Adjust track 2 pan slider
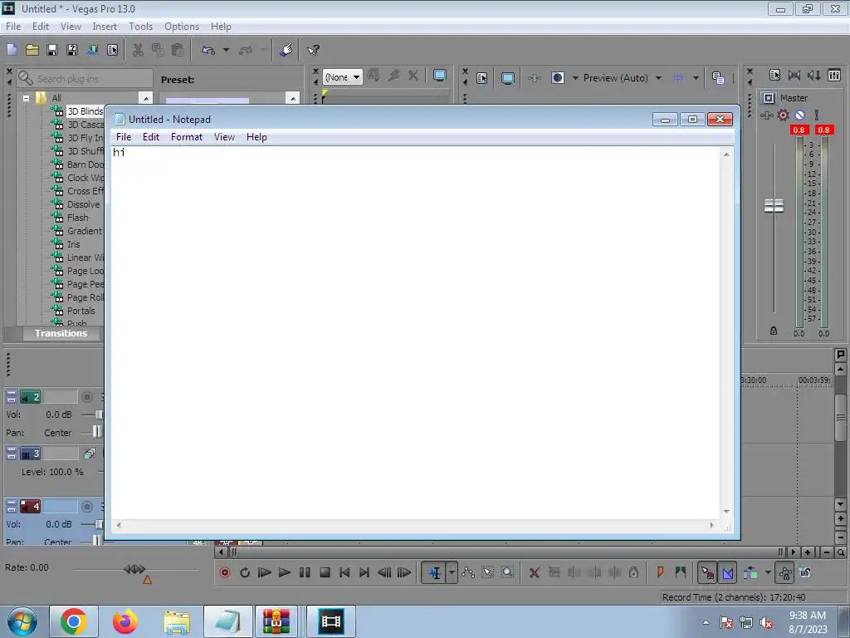Viewport: 850px width, 638px height. tap(96, 432)
